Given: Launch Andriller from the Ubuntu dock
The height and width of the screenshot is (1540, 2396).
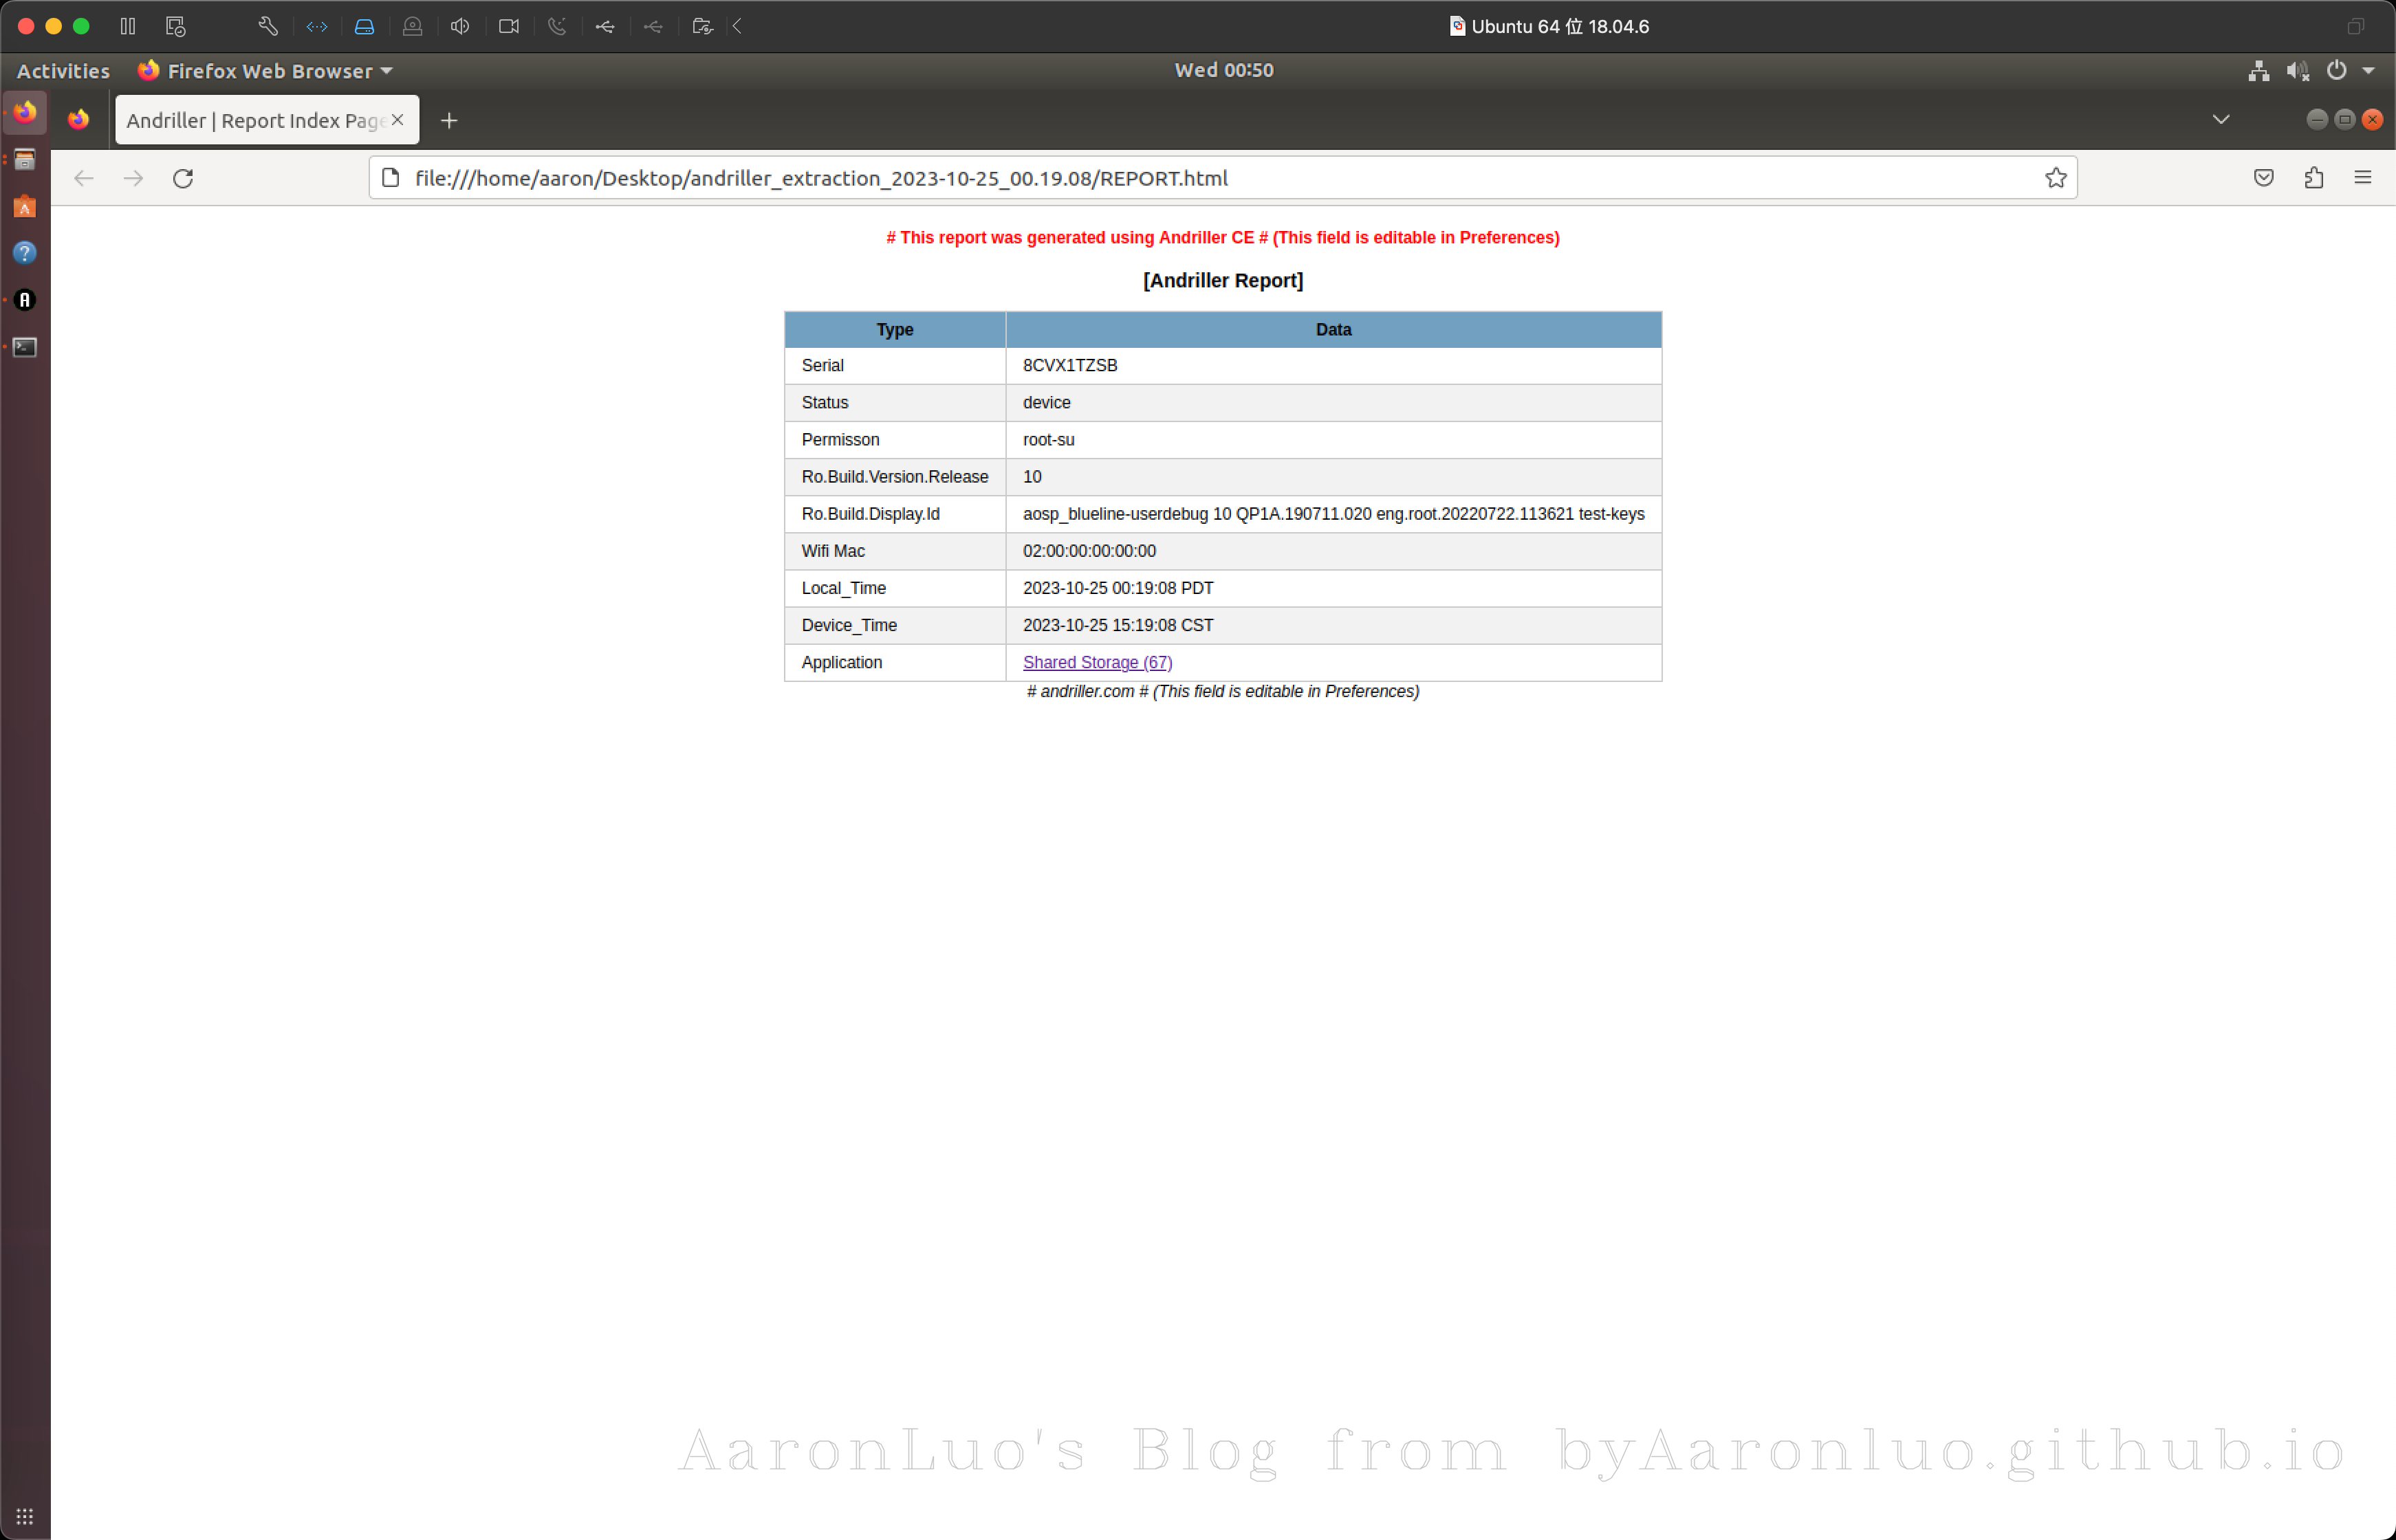Looking at the screenshot, I should (25, 300).
